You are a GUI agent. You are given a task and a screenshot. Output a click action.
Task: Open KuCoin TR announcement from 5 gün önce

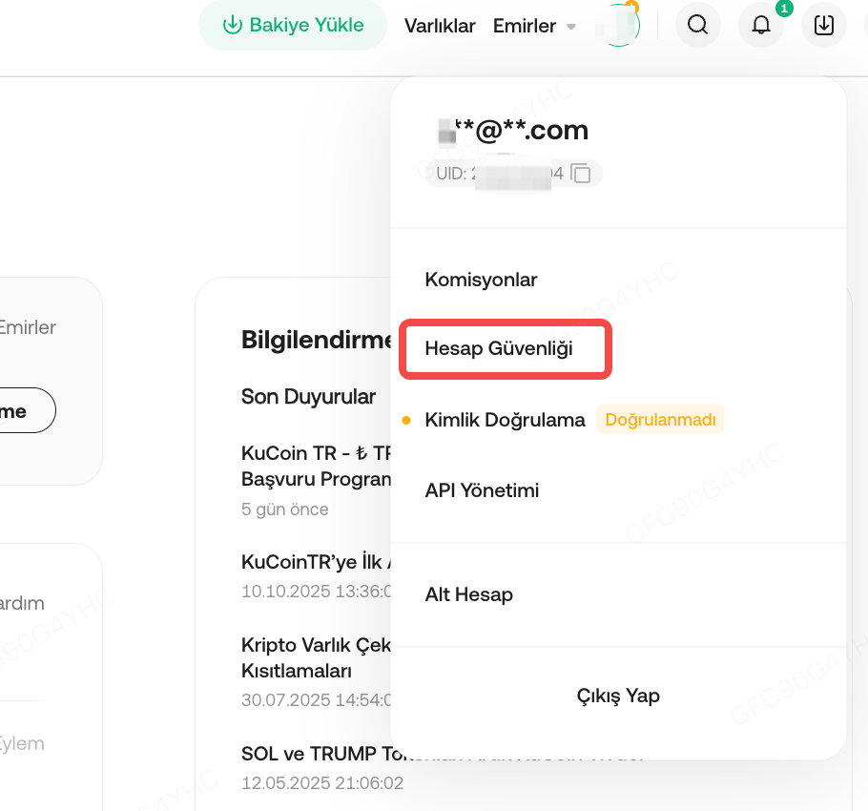[x=315, y=452]
